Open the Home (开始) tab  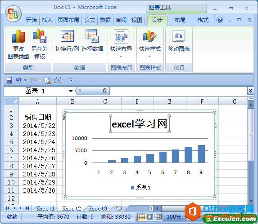[31, 20]
